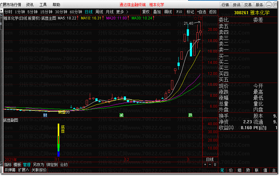Click the 交易 button at top right
Viewport: 280px width, 176px height.
tap(248, 5)
